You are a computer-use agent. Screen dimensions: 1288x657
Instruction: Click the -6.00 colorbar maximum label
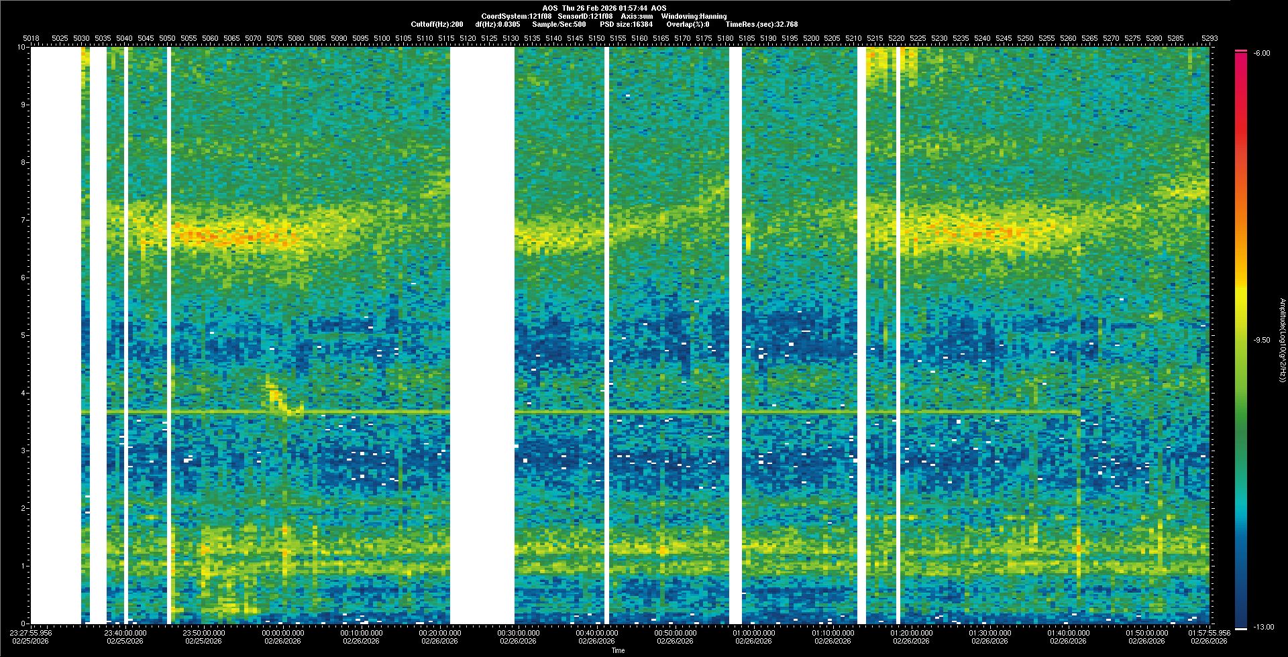tap(1262, 53)
